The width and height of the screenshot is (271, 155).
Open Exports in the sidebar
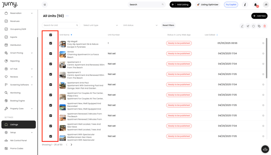click(x=14, y=37)
